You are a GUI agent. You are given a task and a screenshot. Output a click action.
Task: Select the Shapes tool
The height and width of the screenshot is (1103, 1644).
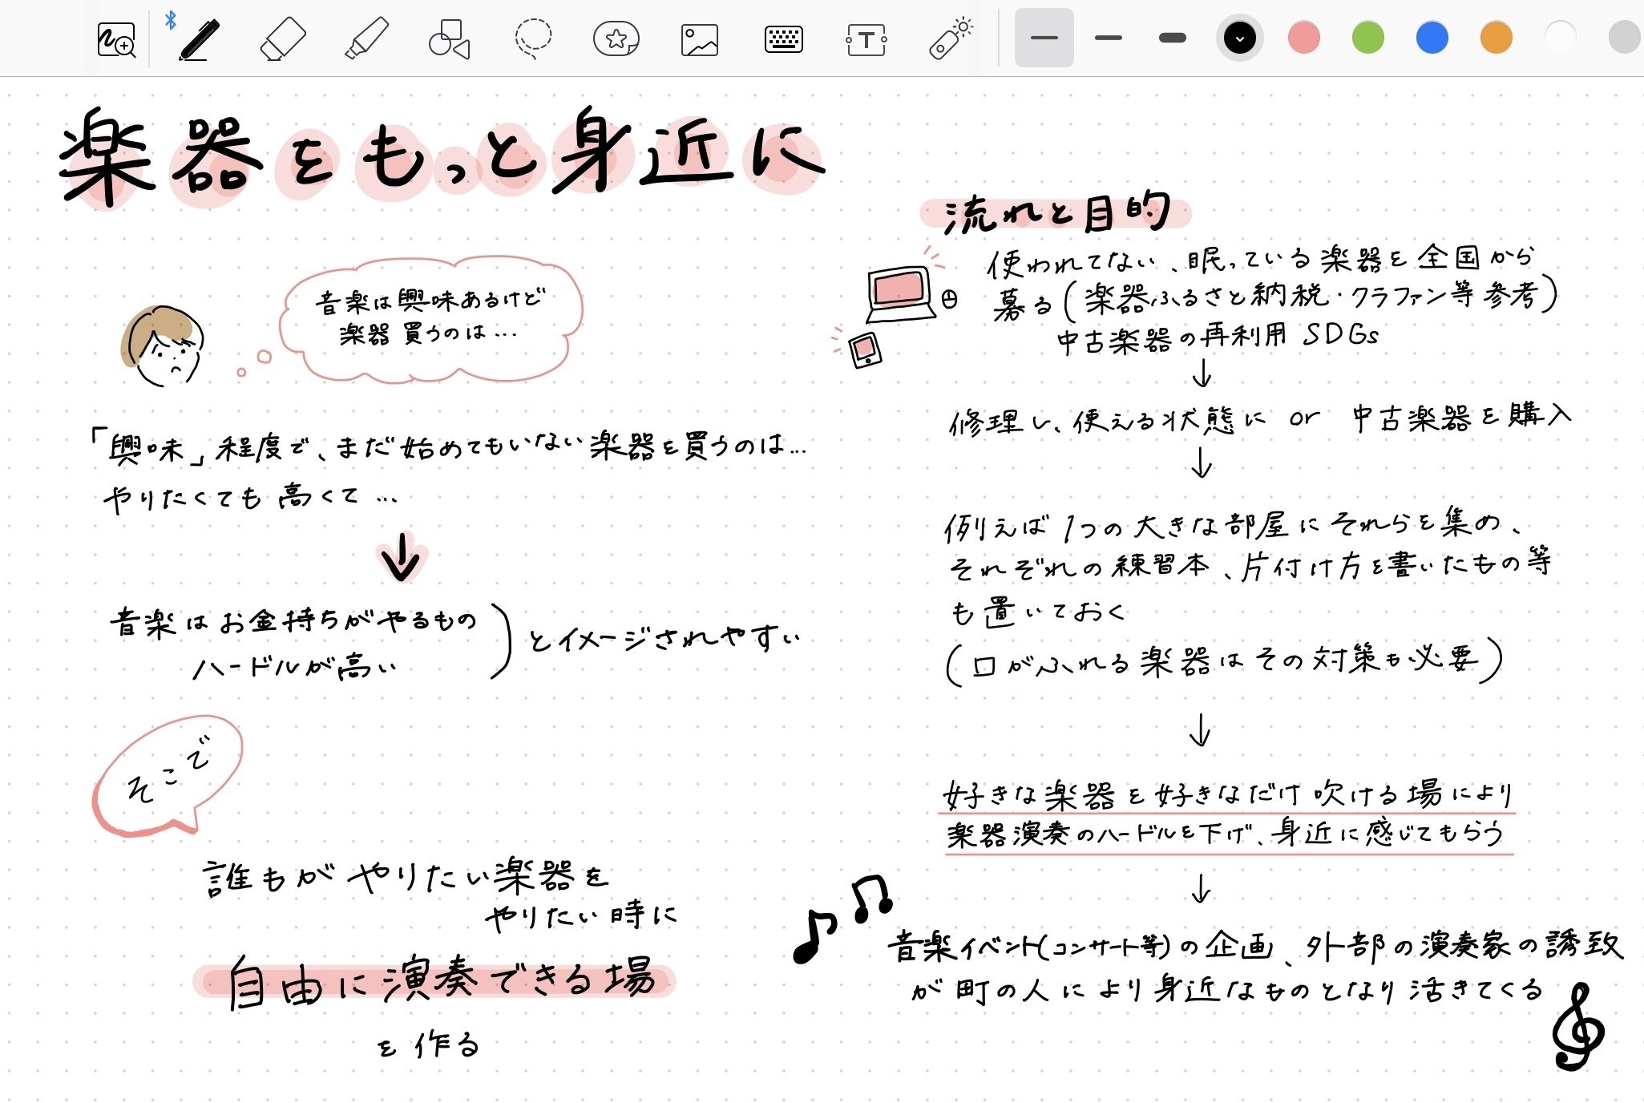[449, 38]
